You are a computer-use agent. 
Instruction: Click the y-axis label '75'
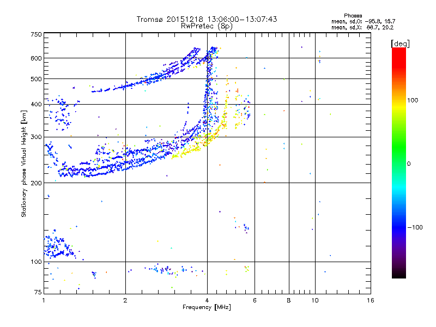pyautogui.click(x=38, y=292)
